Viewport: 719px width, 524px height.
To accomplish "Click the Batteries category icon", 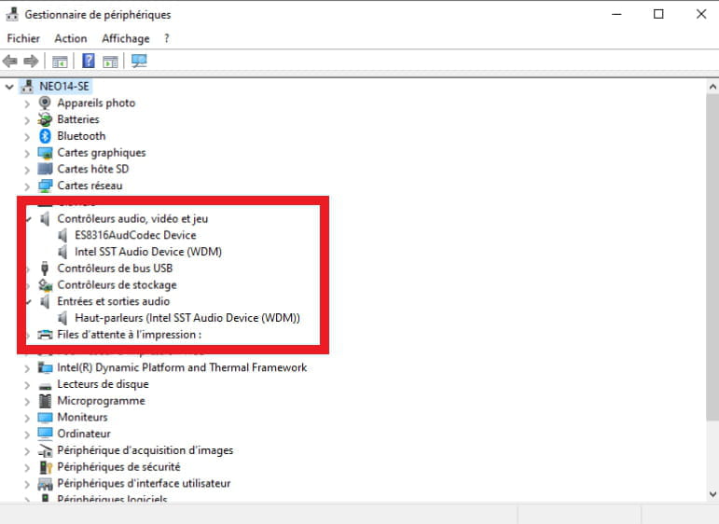I will coord(45,119).
